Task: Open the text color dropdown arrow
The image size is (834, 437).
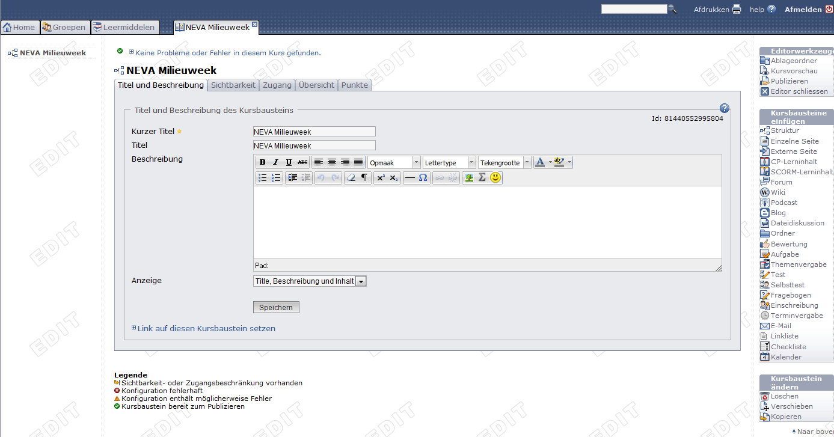Action: click(550, 162)
